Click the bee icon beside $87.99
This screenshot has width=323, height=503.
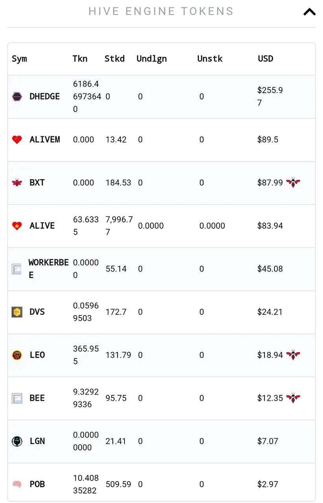(293, 182)
